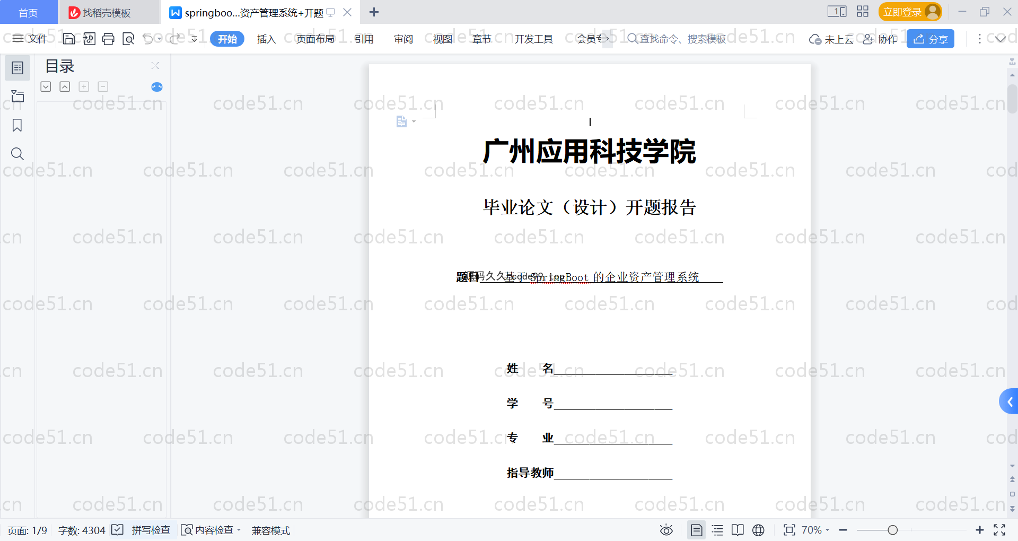The height and width of the screenshot is (541, 1018).
Task: Collapse the ribbon with chevron
Action: pos(1001,39)
